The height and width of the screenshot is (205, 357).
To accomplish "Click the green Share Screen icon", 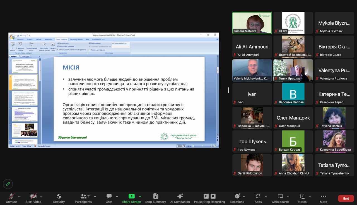I will click(x=131, y=196).
